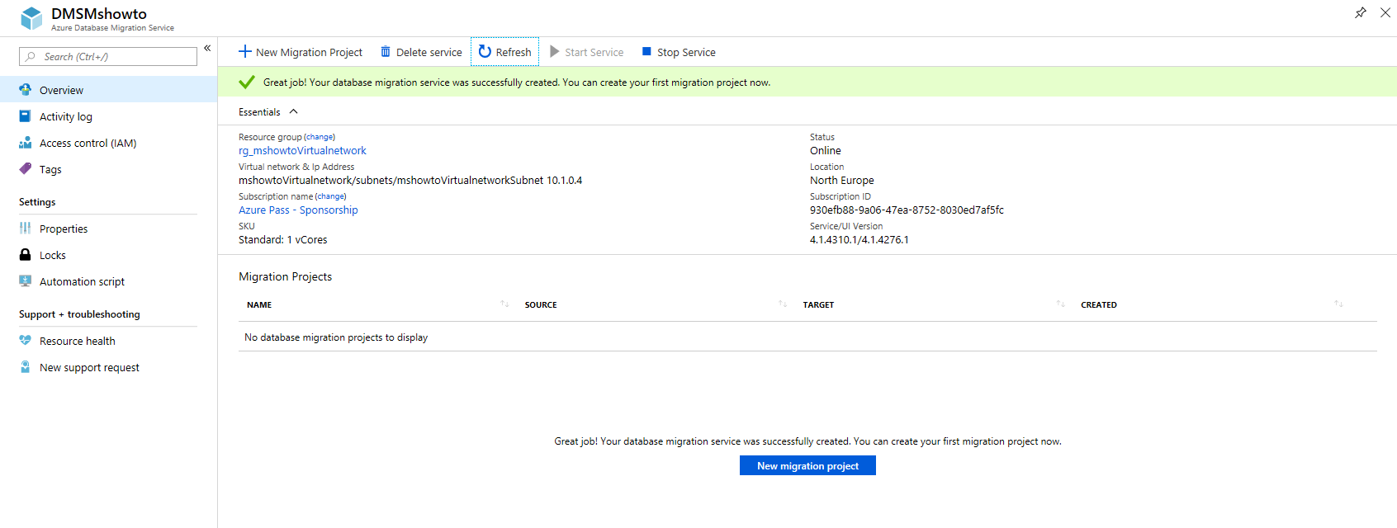Pin the blade with pushpin icon

point(1361,12)
